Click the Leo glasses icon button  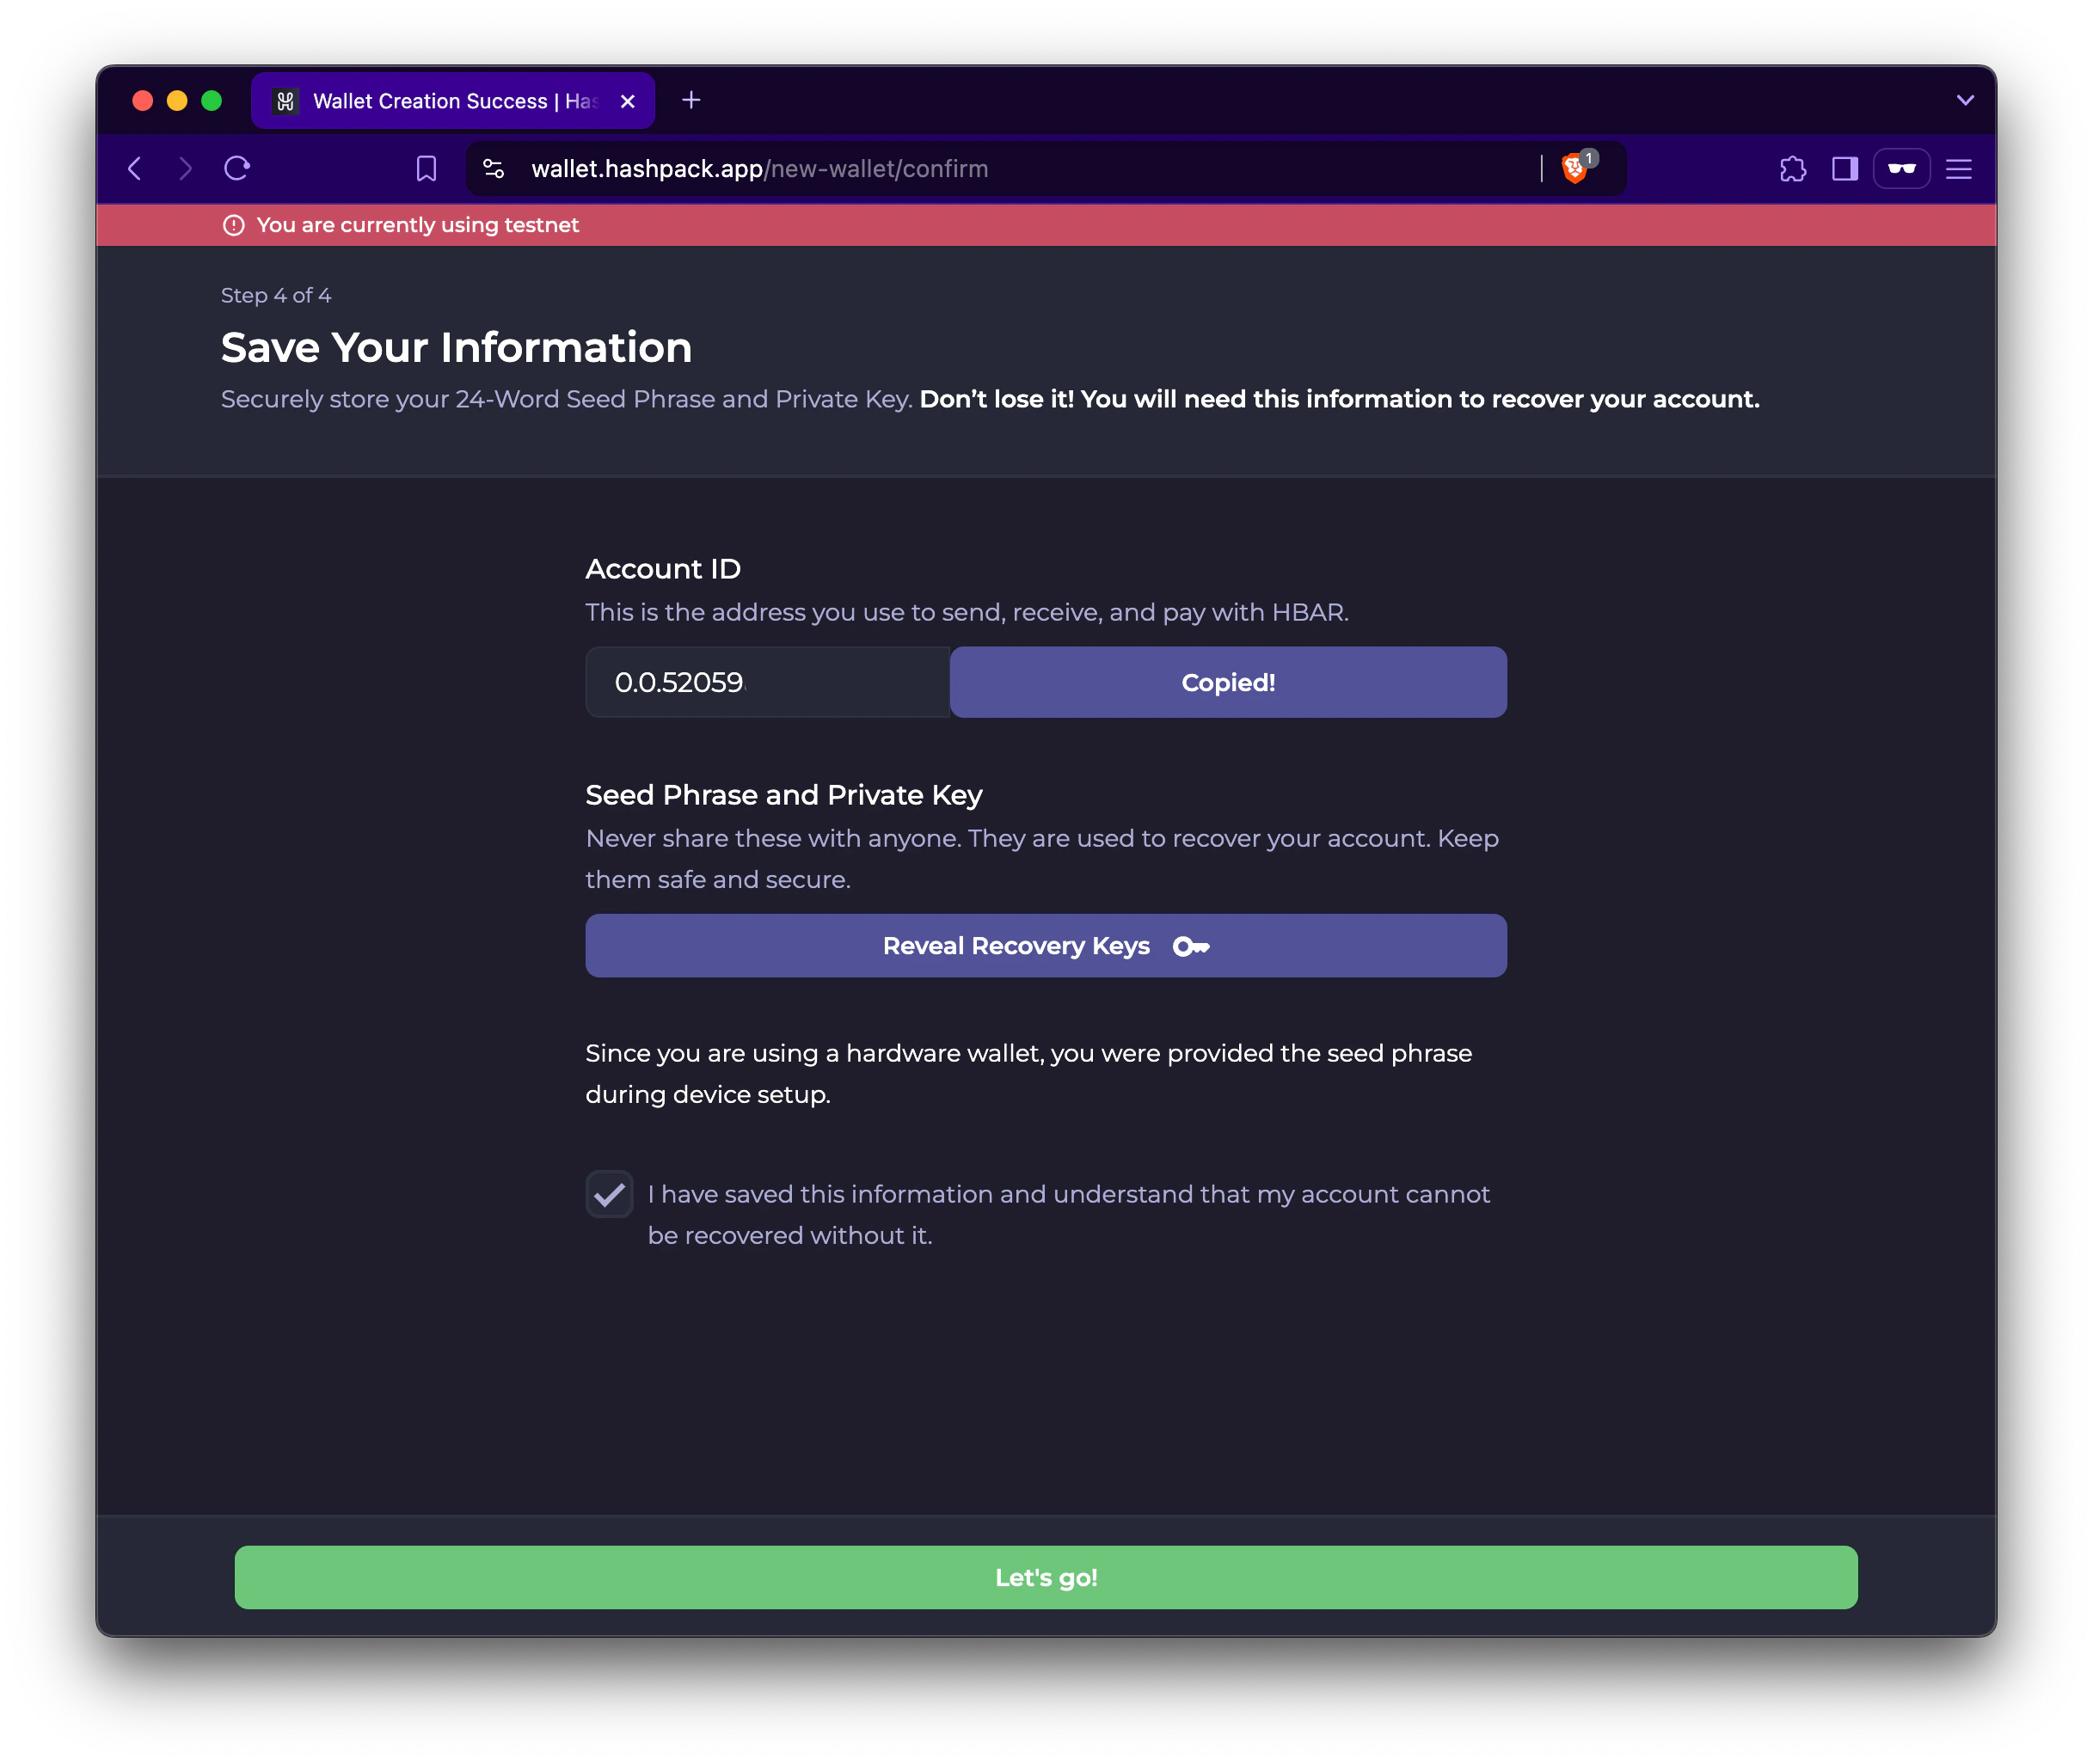coord(1901,169)
